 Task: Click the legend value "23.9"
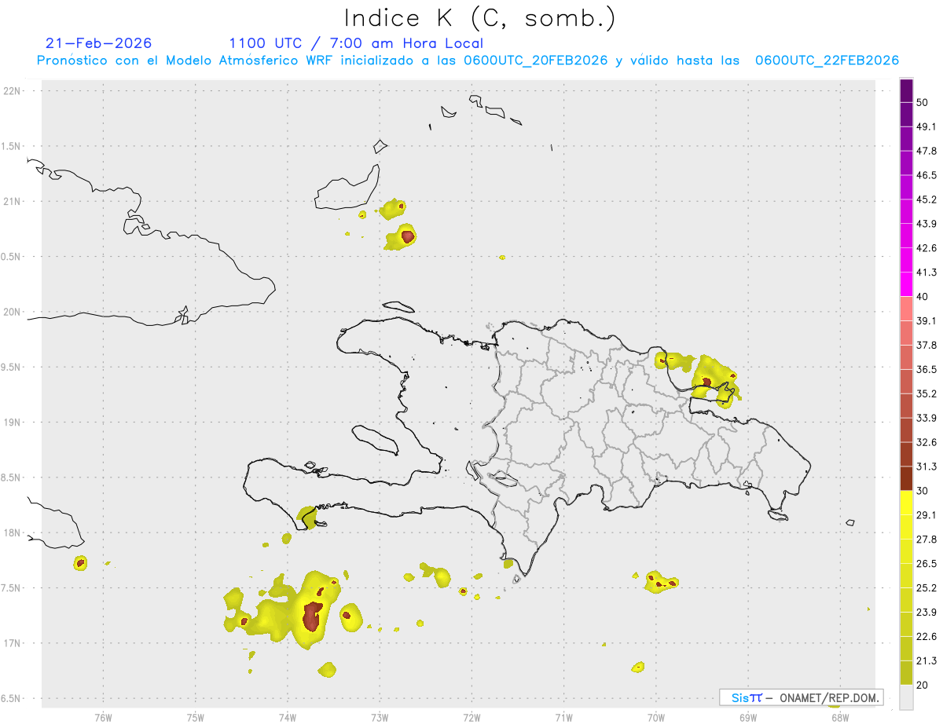point(926,613)
